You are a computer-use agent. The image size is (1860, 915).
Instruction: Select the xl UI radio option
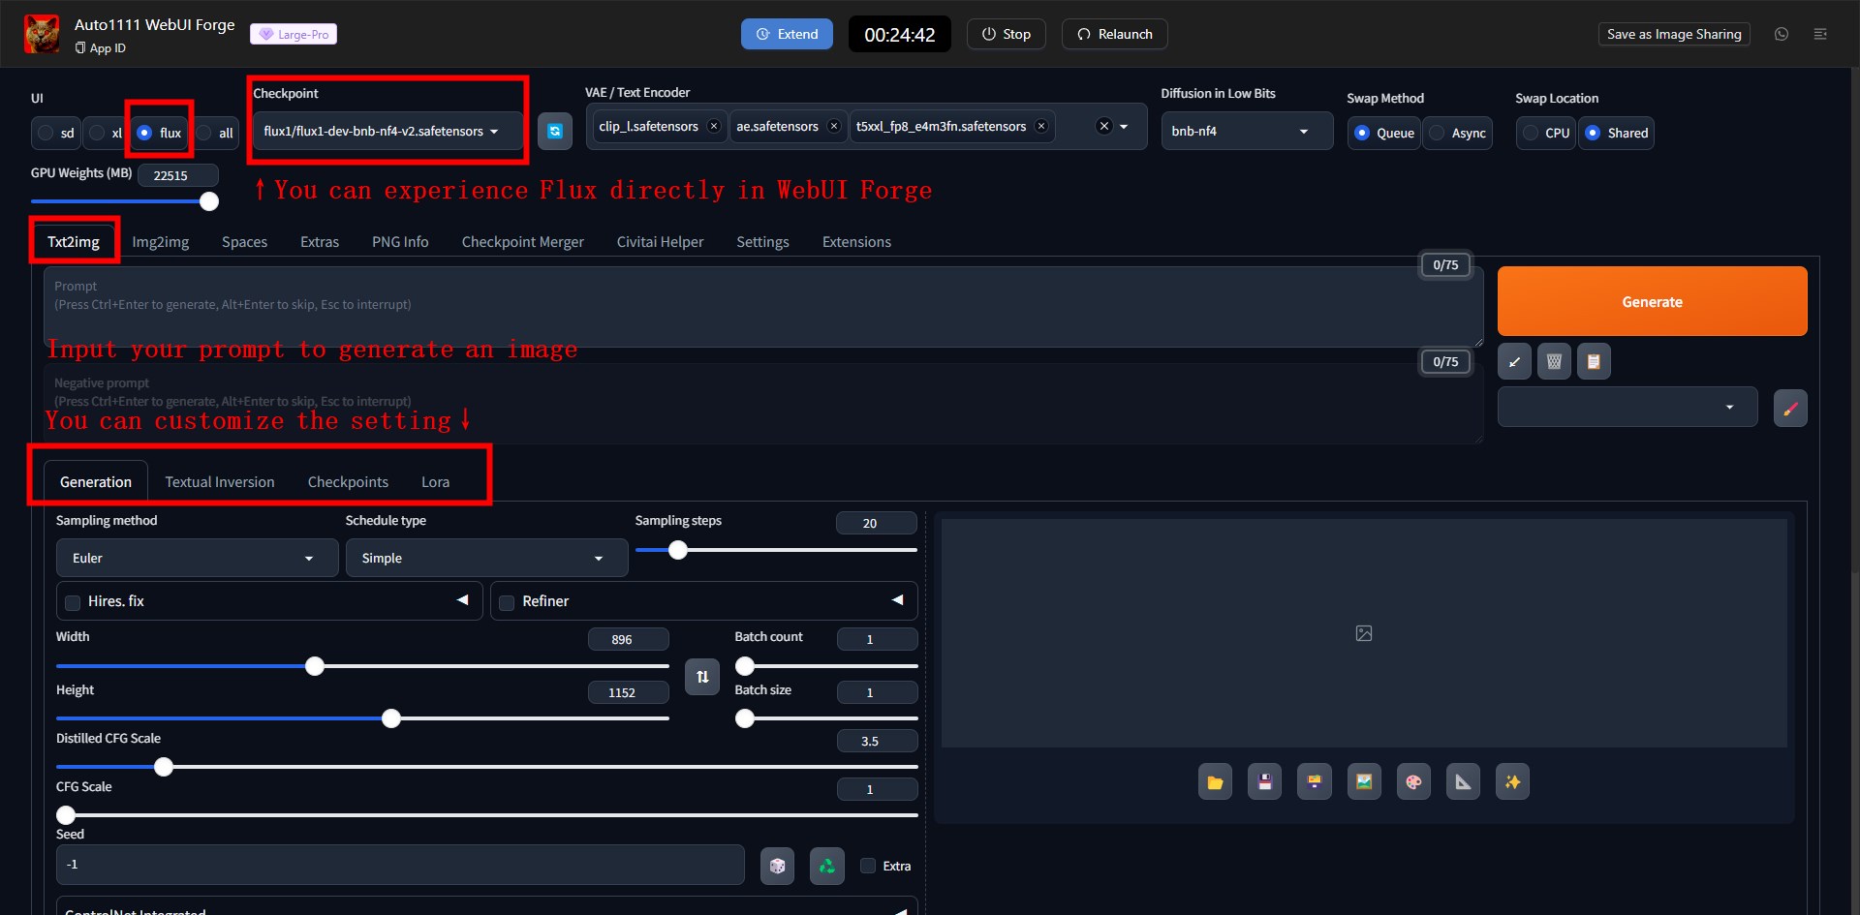(106, 133)
